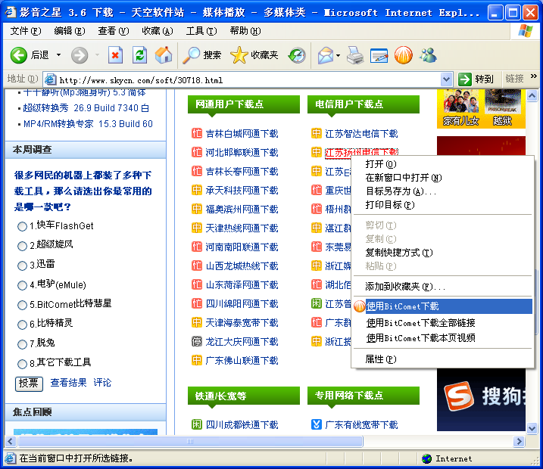Choose 使用BitComet下载 from context menu
The height and width of the screenshot is (469, 543).
[x=402, y=306]
